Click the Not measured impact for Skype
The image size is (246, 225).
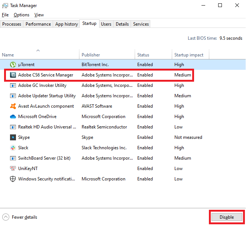tap(188, 137)
